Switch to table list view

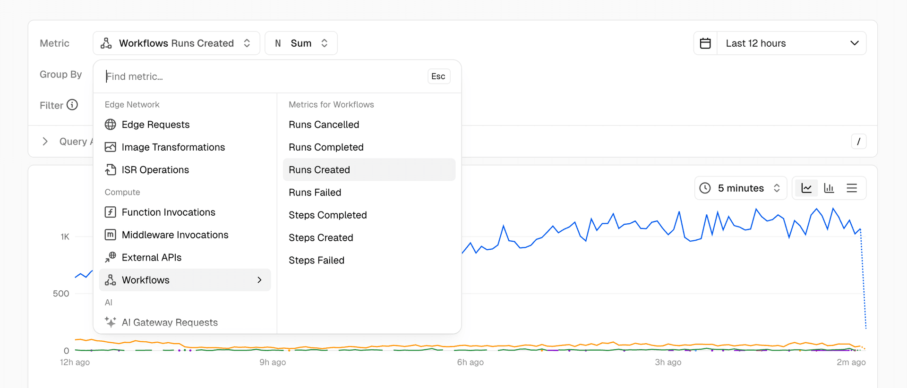coord(852,188)
